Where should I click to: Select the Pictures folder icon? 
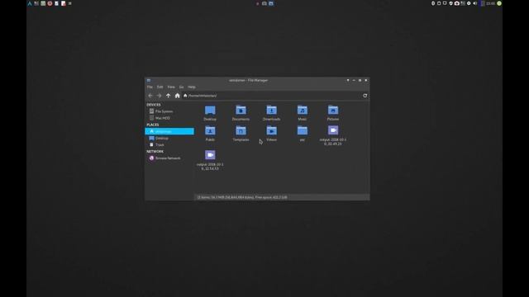coord(333,111)
